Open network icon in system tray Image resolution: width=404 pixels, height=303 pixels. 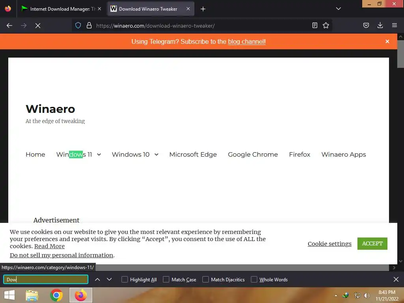[x=357, y=296]
